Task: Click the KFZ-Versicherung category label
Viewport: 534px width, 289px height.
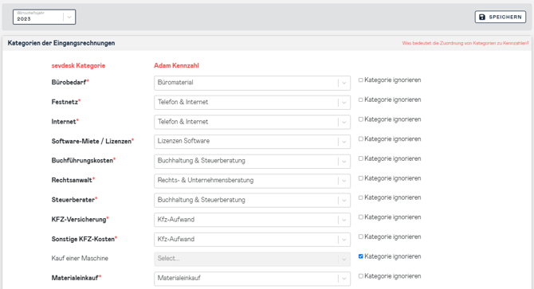Action: coord(79,220)
